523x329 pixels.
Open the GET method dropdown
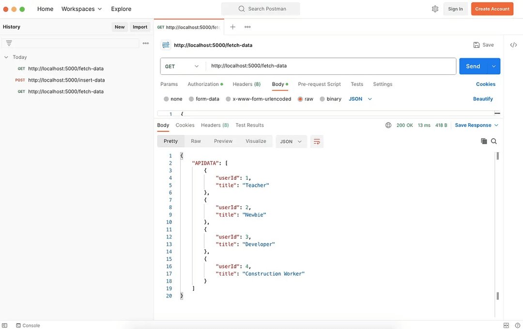click(182, 66)
